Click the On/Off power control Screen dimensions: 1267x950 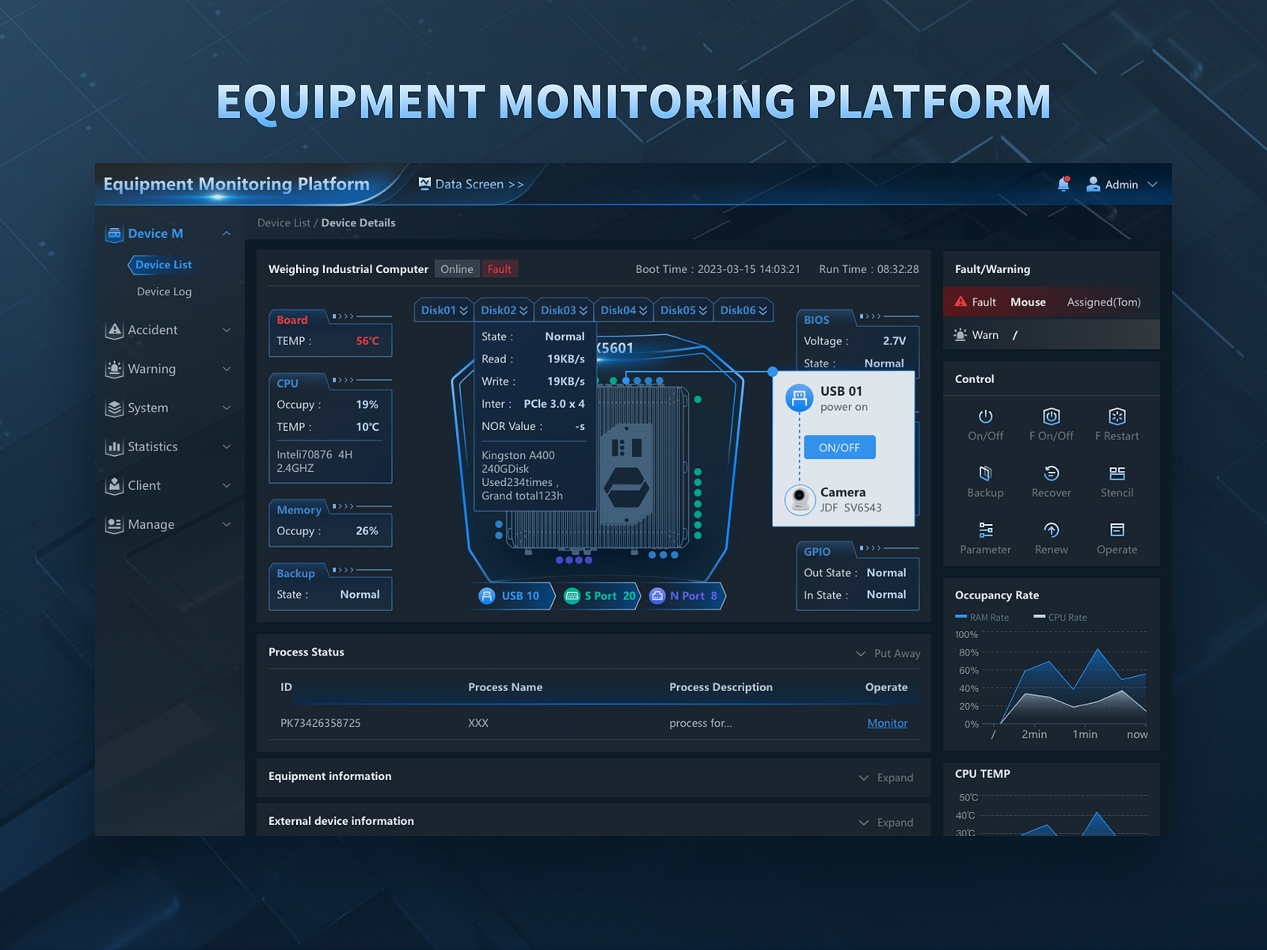985,424
